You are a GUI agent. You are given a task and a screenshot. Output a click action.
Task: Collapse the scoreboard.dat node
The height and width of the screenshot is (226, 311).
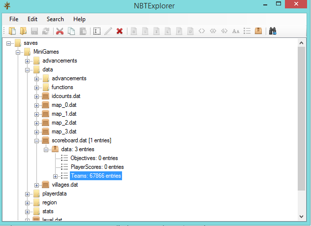click(36, 141)
